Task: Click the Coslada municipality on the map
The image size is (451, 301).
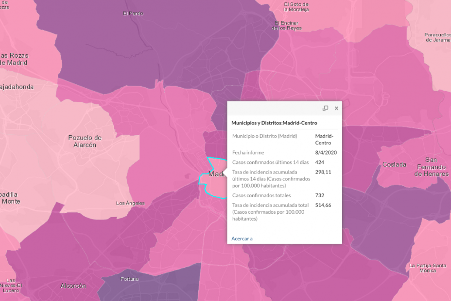Action: click(394, 165)
